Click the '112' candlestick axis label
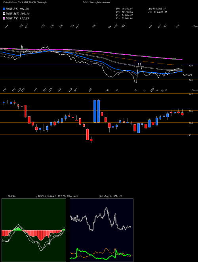 click(190, 94)
